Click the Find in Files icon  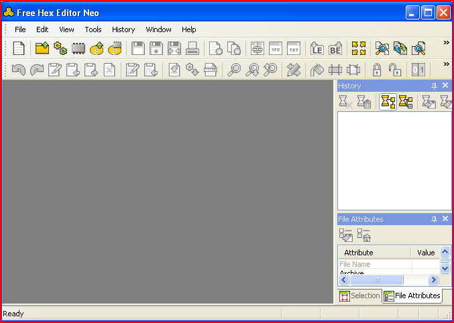pyautogui.click(x=418, y=48)
